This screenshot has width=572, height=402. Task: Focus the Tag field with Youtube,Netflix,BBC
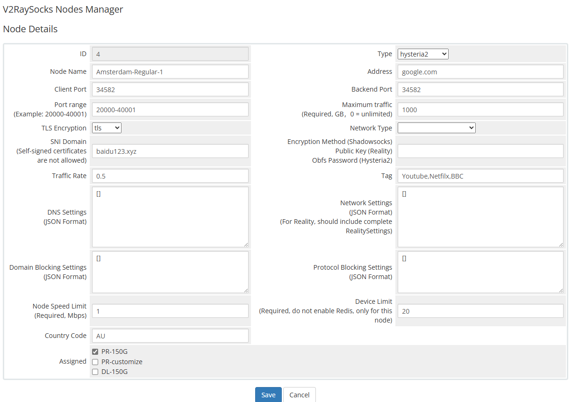(x=480, y=176)
